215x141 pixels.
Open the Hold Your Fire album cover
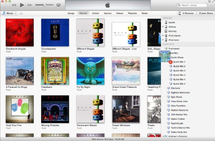click(x=20, y=109)
